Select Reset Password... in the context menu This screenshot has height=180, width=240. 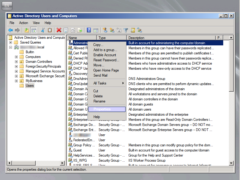click(x=107, y=60)
